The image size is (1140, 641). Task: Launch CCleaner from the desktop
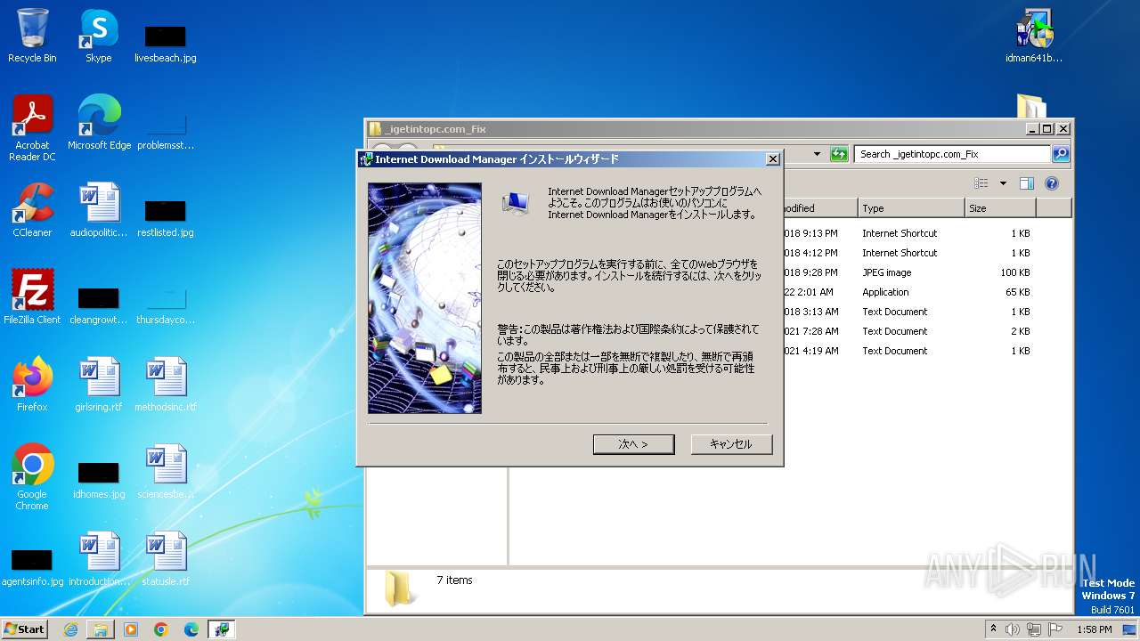tap(32, 210)
